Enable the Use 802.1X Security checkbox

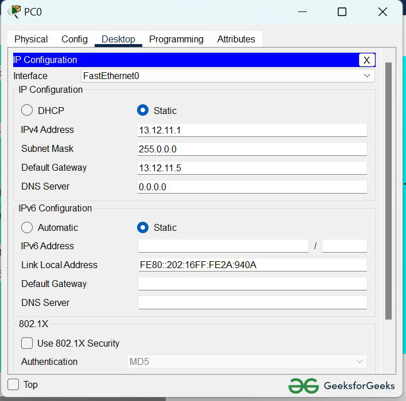tap(27, 343)
